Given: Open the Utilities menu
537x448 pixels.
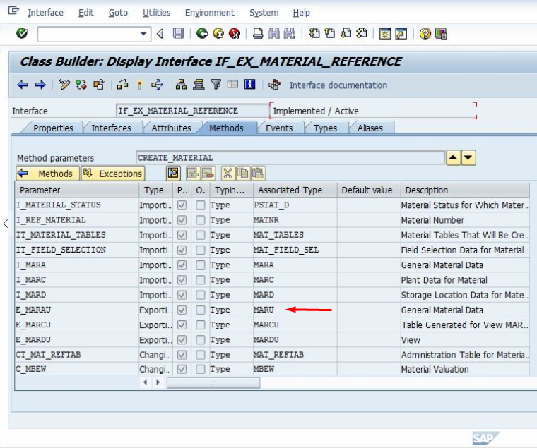Looking at the screenshot, I should (x=157, y=13).
